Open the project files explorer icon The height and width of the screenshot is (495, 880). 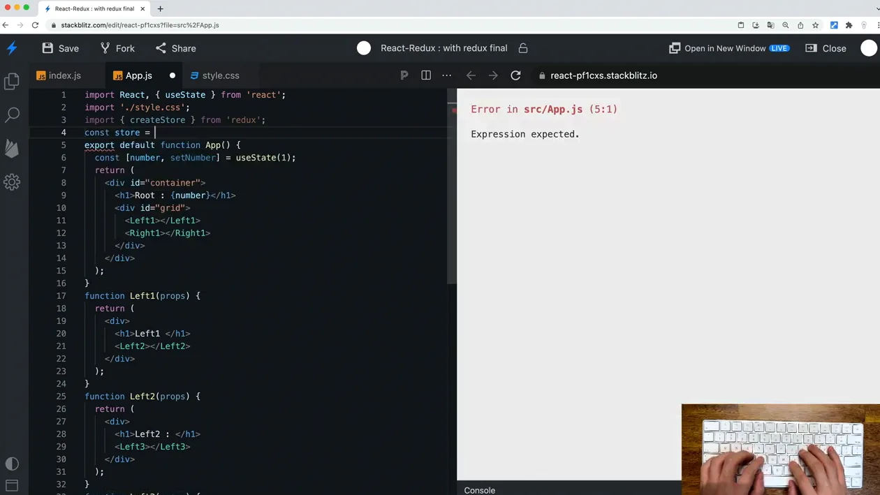tap(12, 81)
